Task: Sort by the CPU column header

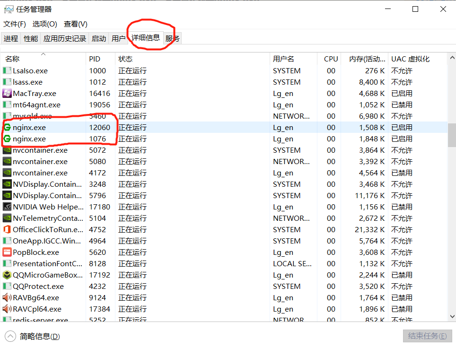Action: tap(329, 59)
